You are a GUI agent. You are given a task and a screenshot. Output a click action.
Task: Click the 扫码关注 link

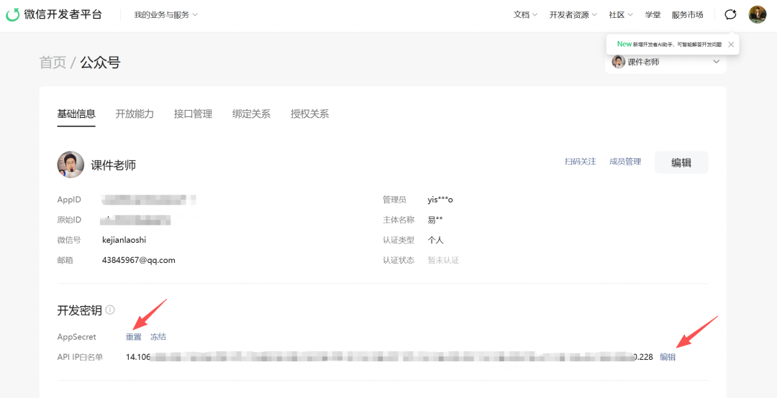point(581,162)
